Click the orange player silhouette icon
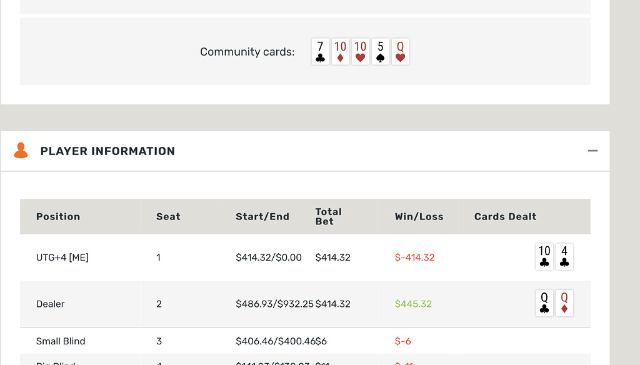 click(21, 151)
